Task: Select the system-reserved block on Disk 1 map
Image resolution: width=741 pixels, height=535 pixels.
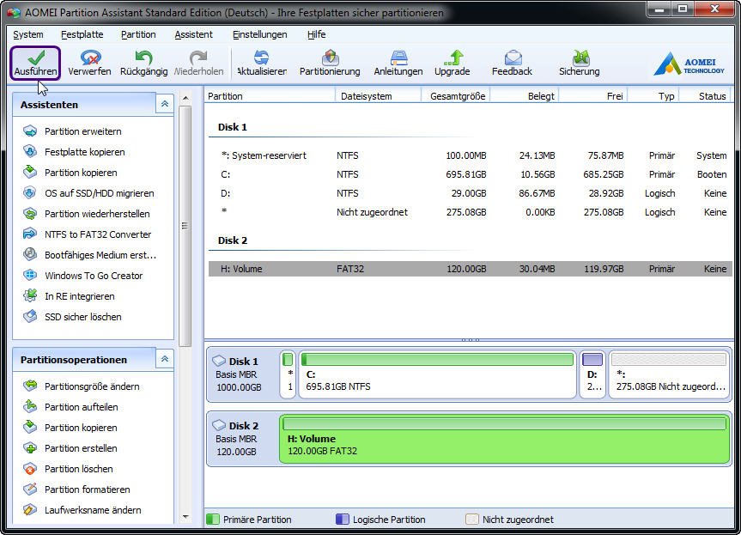Action: (288, 374)
